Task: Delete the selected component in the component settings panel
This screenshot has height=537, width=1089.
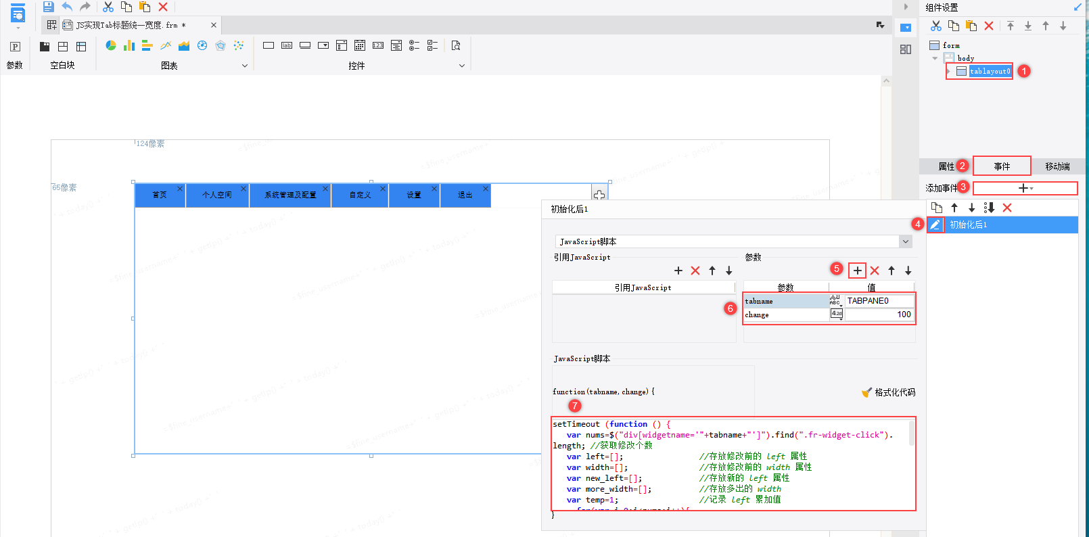Action: tap(989, 26)
